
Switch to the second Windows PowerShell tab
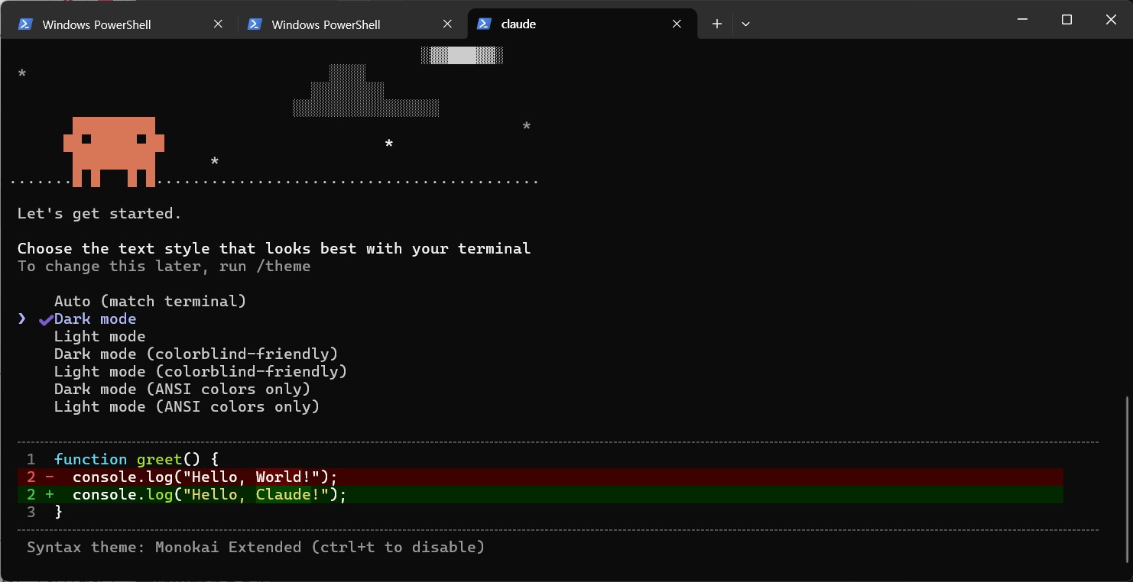[x=352, y=24]
